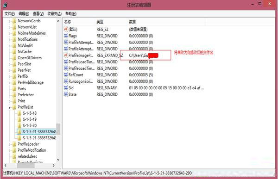Select the S-1-5-19 key
The height and width of the screenshot is (179, 278).
point(30,119)
